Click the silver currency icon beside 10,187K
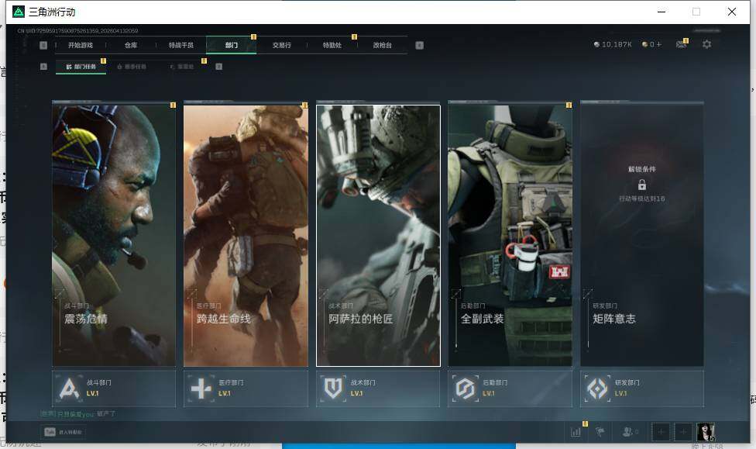The image size is (756, 449). (x=596, y=44)
